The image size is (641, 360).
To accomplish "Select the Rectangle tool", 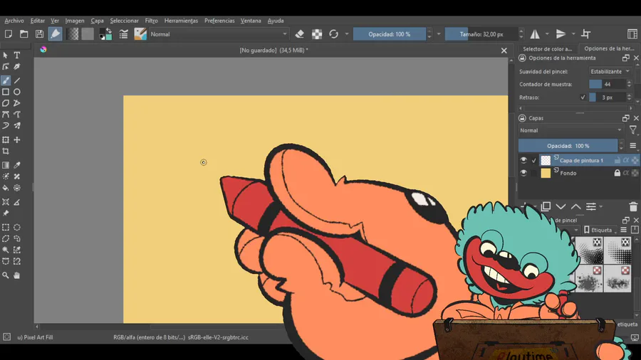I will coord(6,92).
